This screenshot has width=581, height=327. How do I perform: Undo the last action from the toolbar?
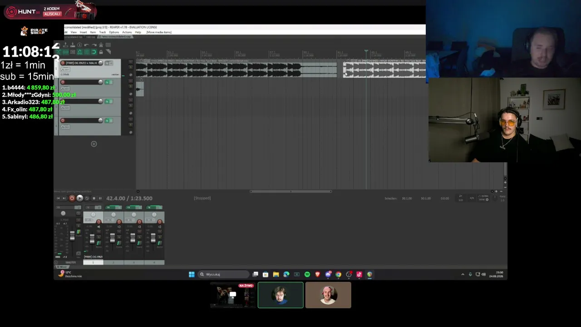(x=87, y=45)
